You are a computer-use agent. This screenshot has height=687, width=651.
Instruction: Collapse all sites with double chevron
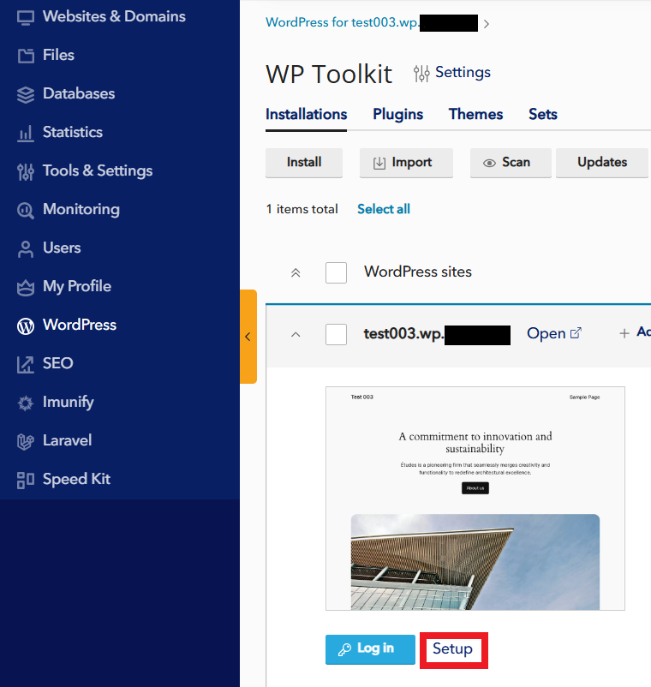click(296, 273)
